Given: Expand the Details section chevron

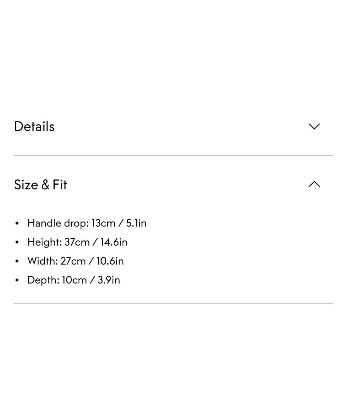Looking at the screenshot, I should point(314,127).
